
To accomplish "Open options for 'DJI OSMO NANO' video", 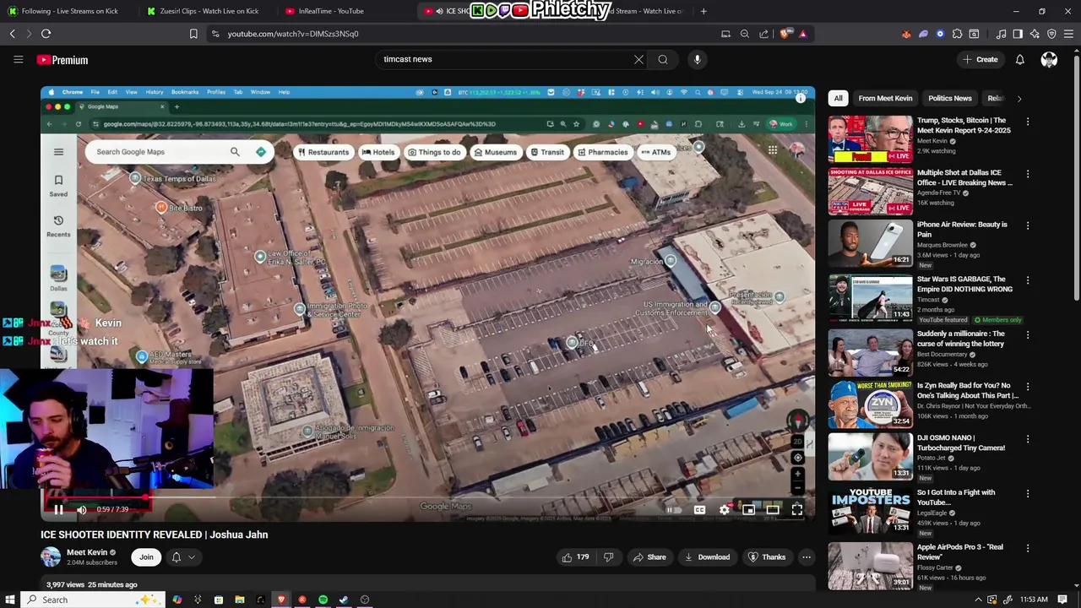I will [x=1028, y=439].
